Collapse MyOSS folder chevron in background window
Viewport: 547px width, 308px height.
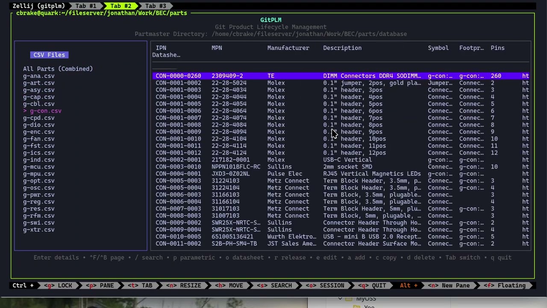pyautogui.click(x=340, y=299)
